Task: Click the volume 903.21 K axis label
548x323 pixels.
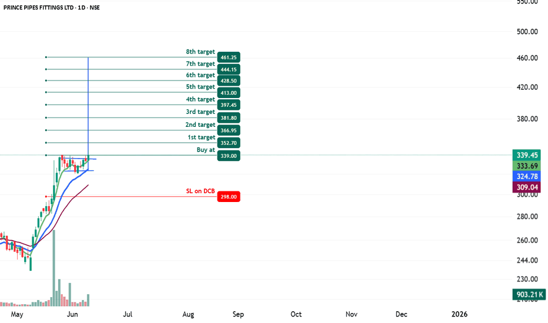Action: pos(529,294)
